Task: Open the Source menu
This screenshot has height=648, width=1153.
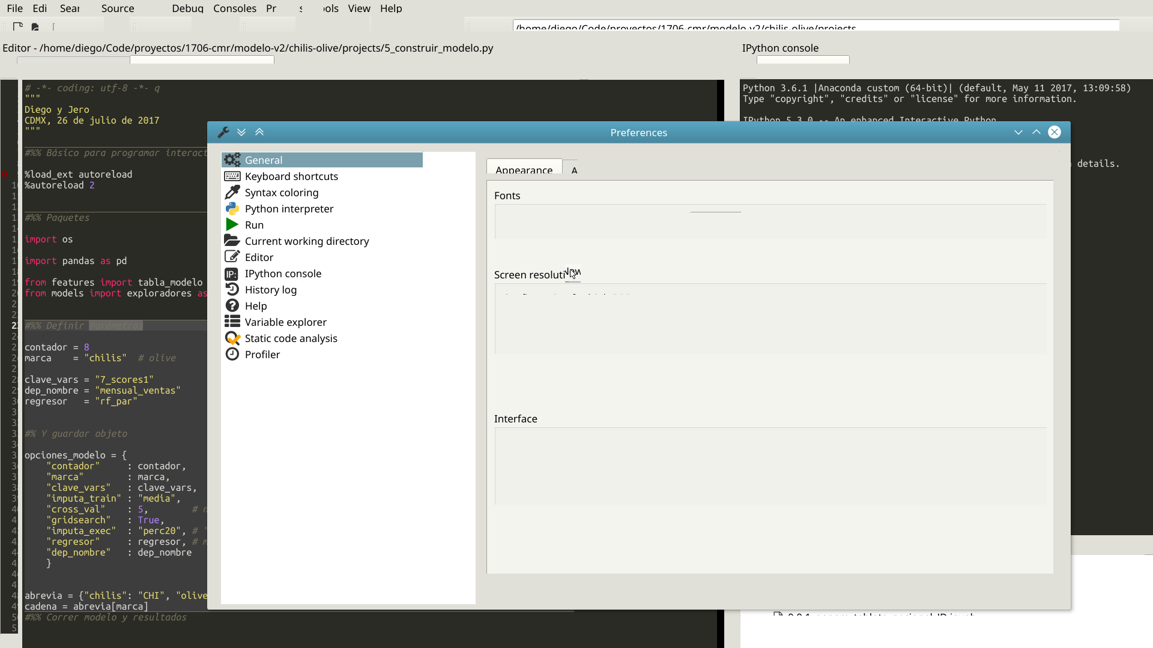Action: click(x=118, y=8)
